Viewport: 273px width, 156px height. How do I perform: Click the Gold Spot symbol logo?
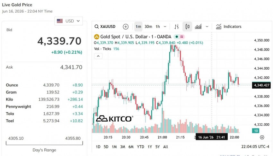click(x=97, y=37)
